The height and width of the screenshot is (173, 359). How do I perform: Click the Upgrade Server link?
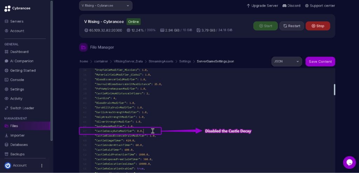[262, 6]
